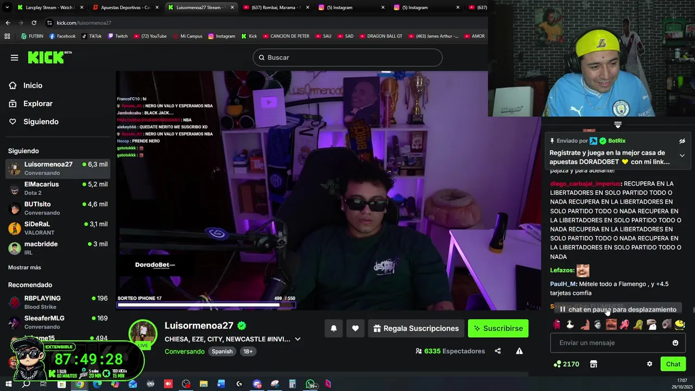The height and width of the screenshot is (391, 695).
Task: Collapse the pinned BotRix message chevron
Action: click(682, 156)
